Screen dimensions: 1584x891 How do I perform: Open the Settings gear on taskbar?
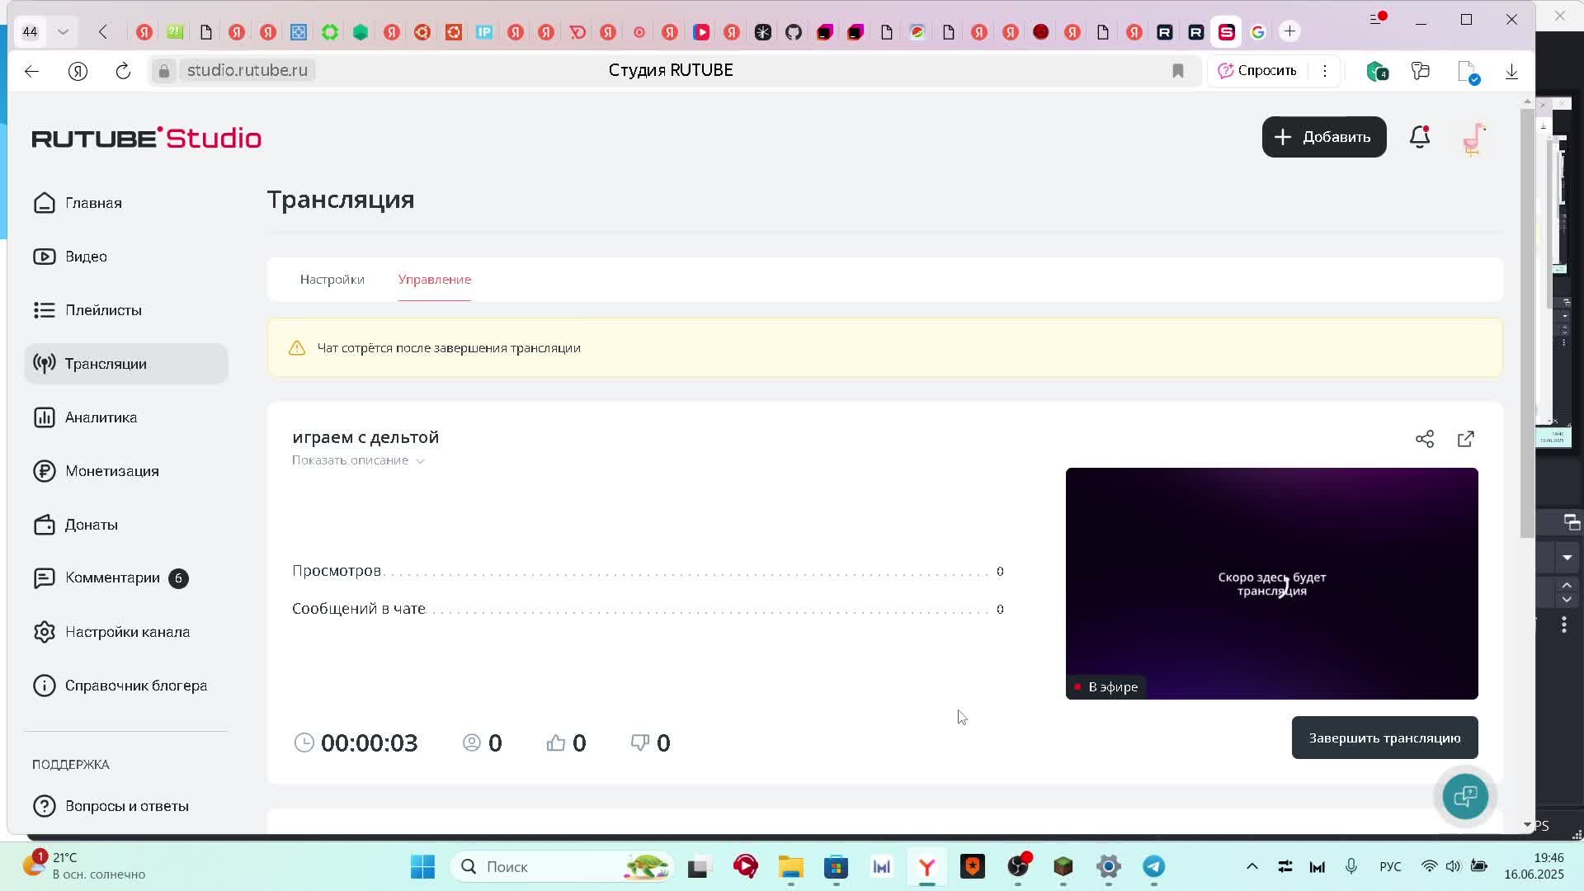click(x=1108, y=866)
